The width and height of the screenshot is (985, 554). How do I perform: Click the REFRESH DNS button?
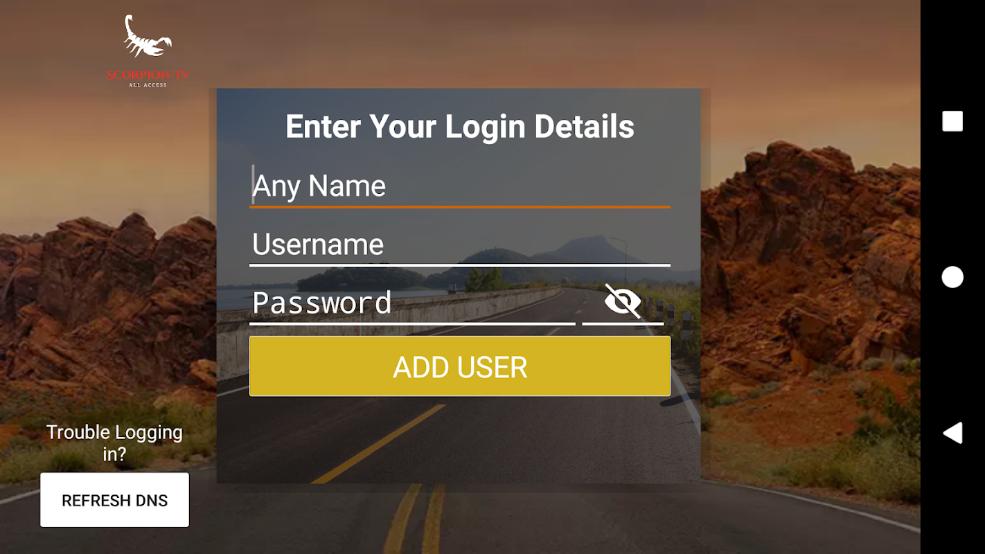pyautogui.click(x=114, y=500)
